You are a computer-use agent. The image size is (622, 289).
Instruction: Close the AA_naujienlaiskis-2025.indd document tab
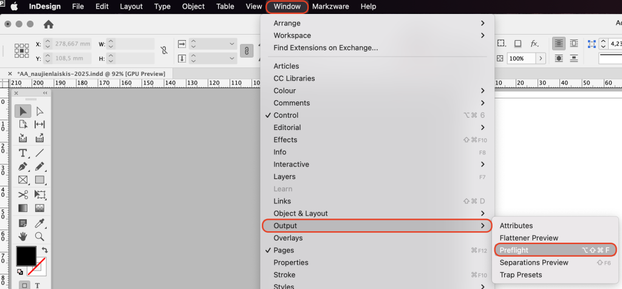coord(10,73)
